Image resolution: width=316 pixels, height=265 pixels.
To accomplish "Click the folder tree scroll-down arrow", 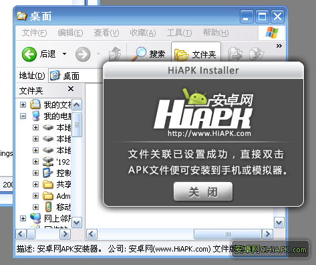I will pos(77,222).
